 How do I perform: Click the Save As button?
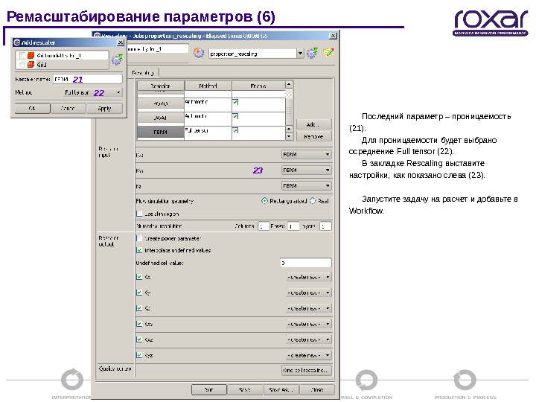click(281, 389)
